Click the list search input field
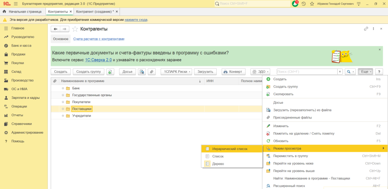Screen dimensions: 388x189 [307, 72]
